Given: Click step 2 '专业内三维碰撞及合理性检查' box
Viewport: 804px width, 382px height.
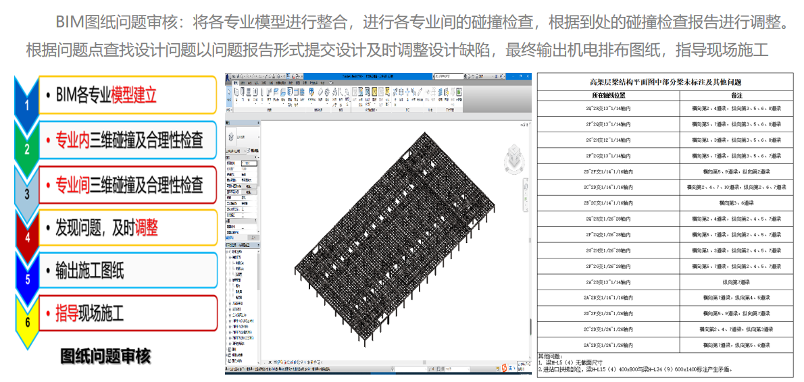Looking at the screenshot, I should (128, 139).
